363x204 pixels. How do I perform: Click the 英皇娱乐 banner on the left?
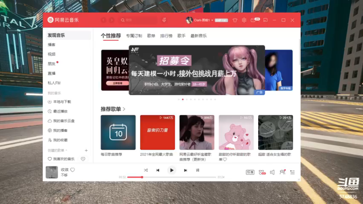pyautogui.click(x=115, y=70)
